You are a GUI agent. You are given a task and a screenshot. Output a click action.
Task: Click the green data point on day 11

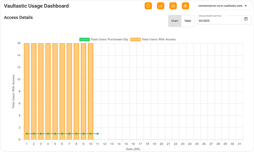coord(98,134)
